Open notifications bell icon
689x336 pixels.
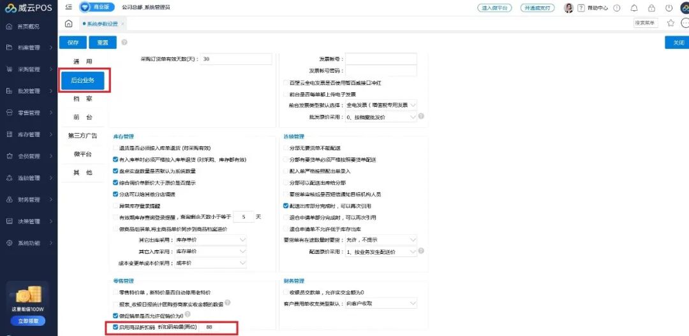(x=634, y=8)
